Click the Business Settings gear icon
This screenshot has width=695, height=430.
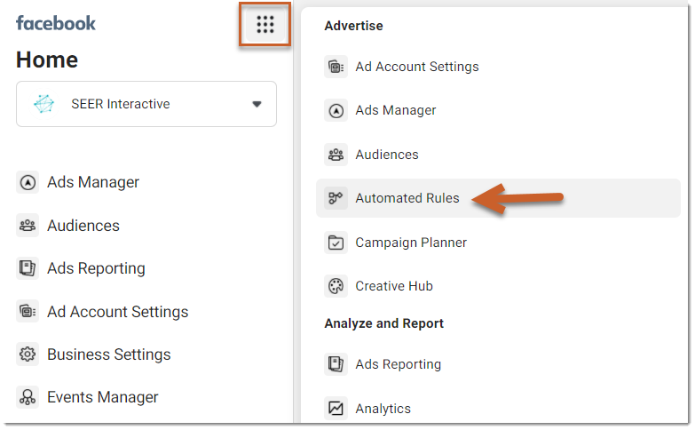click(28, 354)
